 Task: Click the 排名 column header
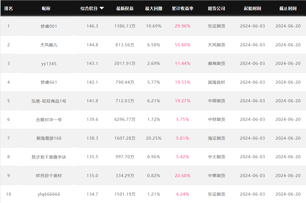pyautogui.click(x=8, y=8)
